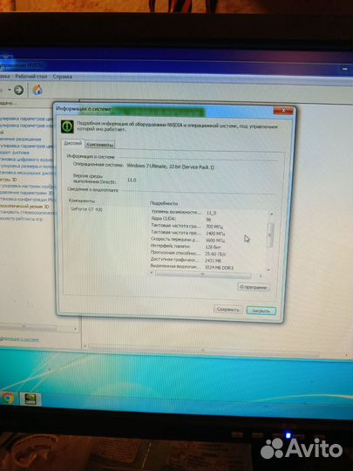Click the NVIDIA icon in the taskbar

(31, 399)
